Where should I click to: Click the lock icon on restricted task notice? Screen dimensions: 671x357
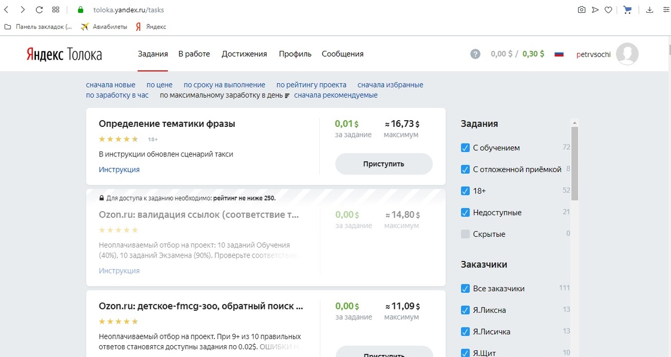coord(101,198)
